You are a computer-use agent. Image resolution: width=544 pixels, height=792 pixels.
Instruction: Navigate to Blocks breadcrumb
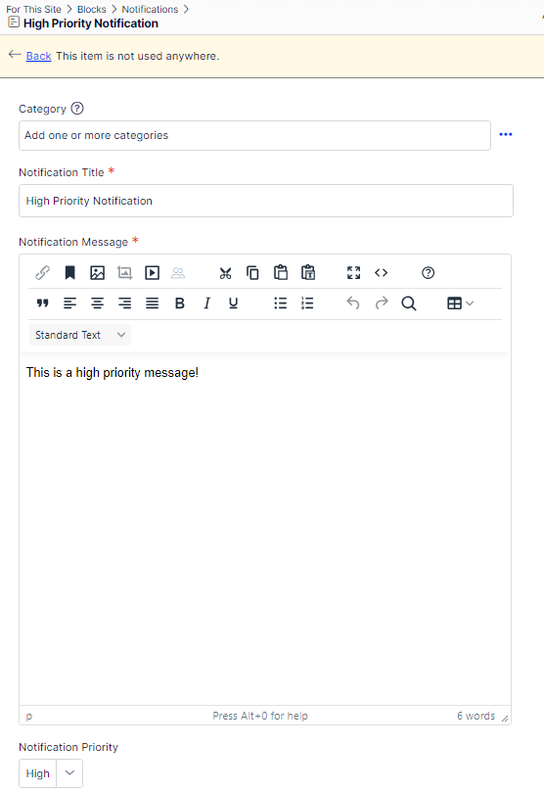pyautogui.click(x=92, y=9)
